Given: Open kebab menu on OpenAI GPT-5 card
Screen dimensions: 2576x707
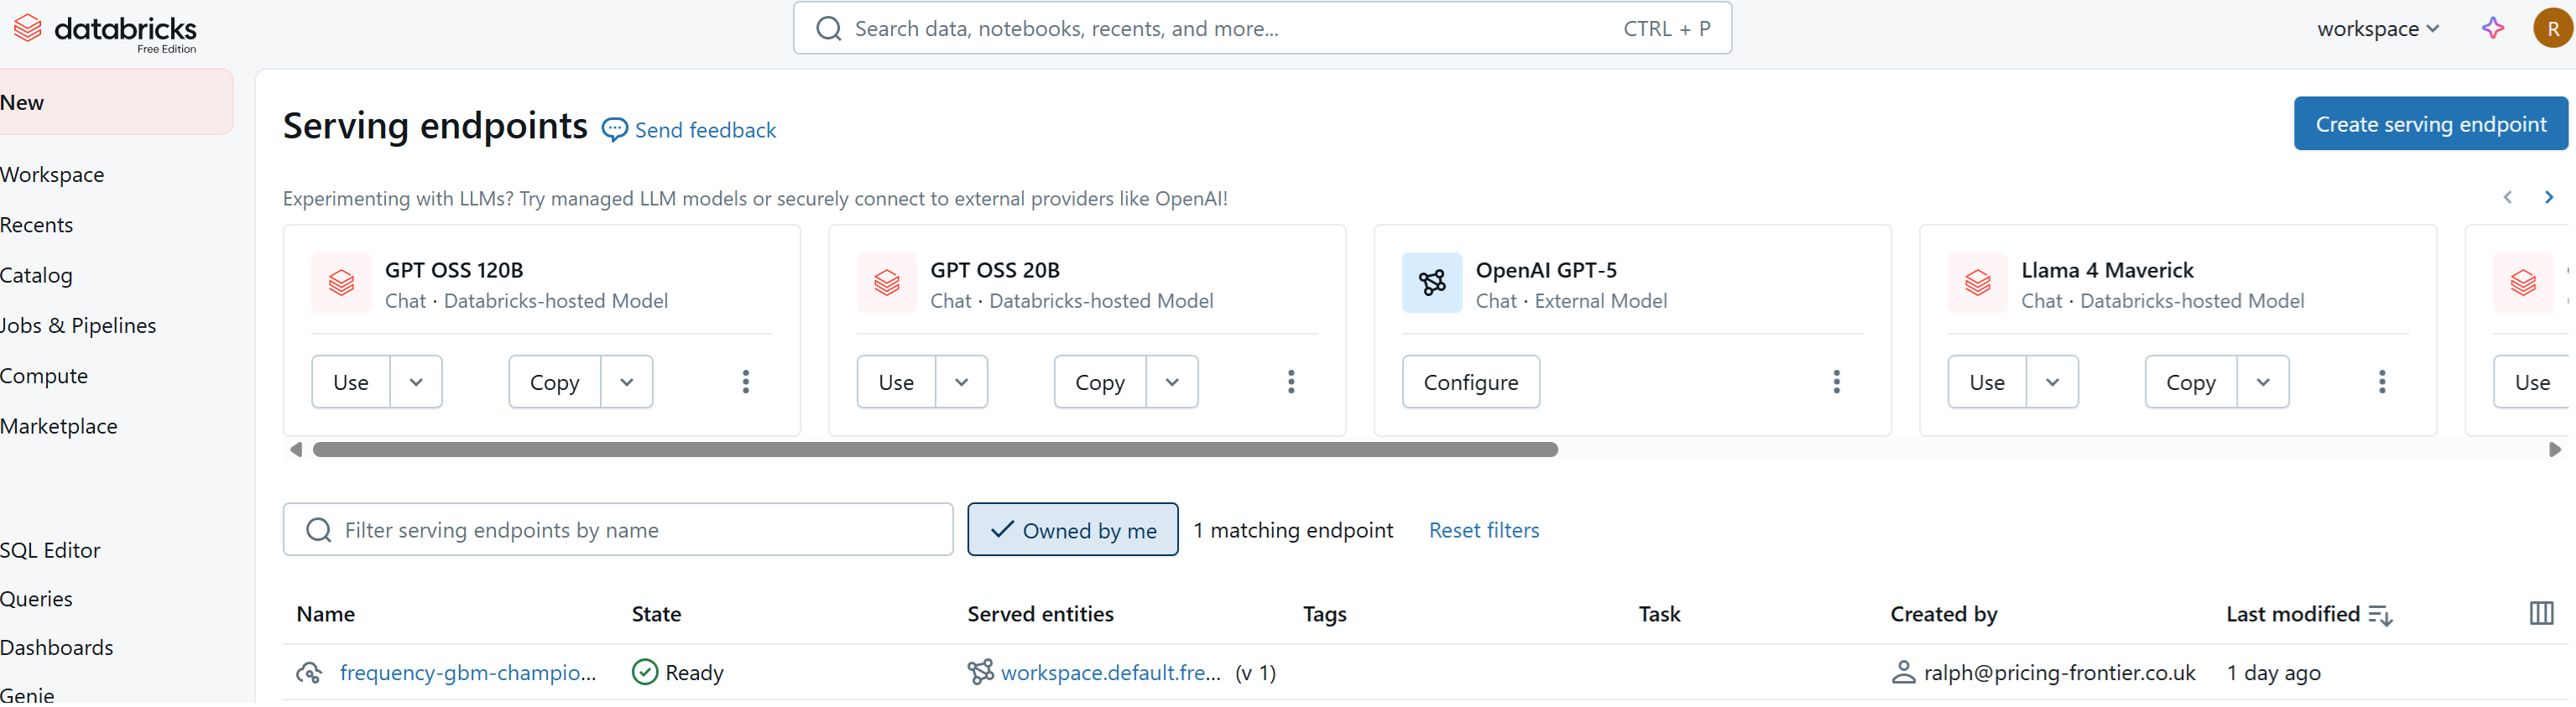Looking at the screenshot, I should 1836,382.
